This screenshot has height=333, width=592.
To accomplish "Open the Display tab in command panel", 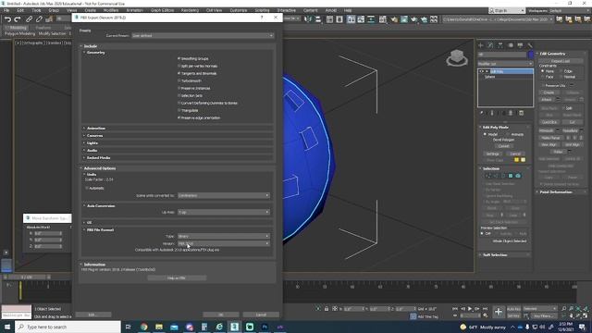I will point(520,45).
